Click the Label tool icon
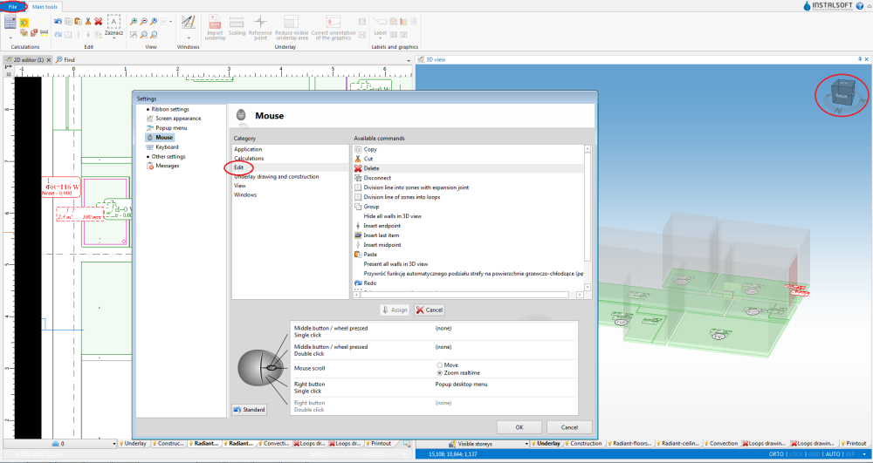The image size is (873, 463). pyautogui.click(x=380, y=22)
